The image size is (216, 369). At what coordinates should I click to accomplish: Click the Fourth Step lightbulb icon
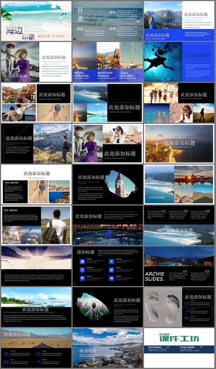111,261
